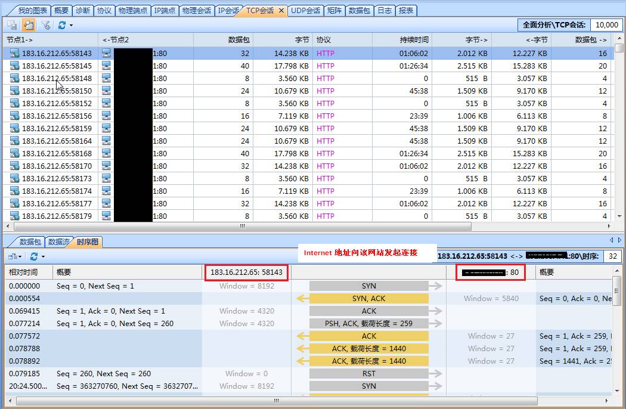Switch to the 数据流 lower tab
Viewport: 626px width, 409px height.
pyautogui.click(x=58, y=241)
